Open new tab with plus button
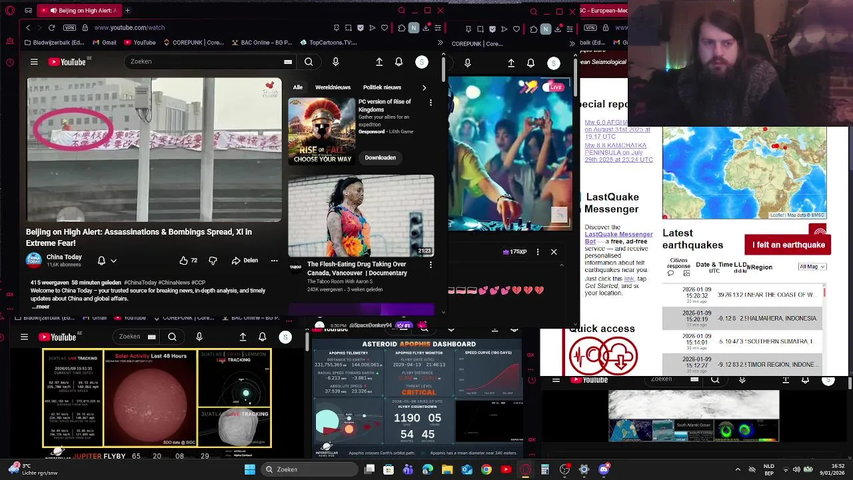The height and width of the screenshot is (480, 853). 127,11
